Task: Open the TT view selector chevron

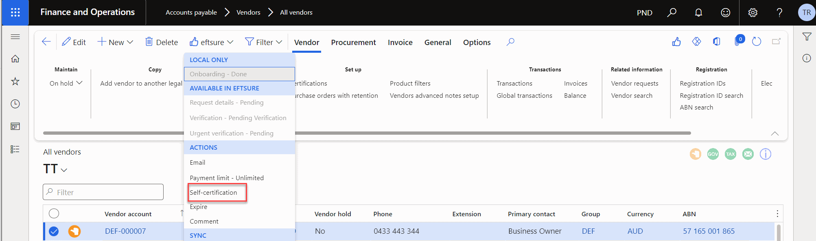Action: [64, 170]
